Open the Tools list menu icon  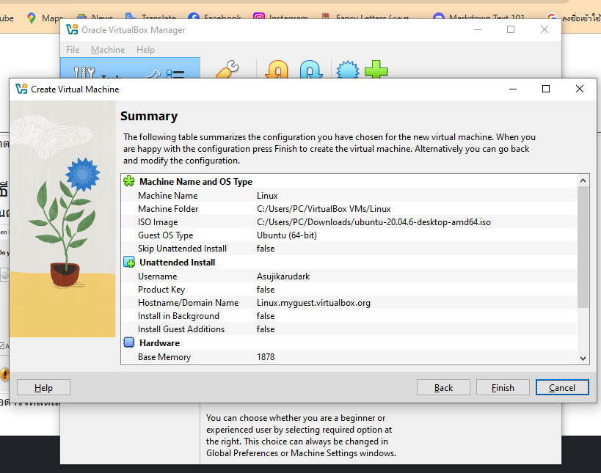tap(175, 74)
